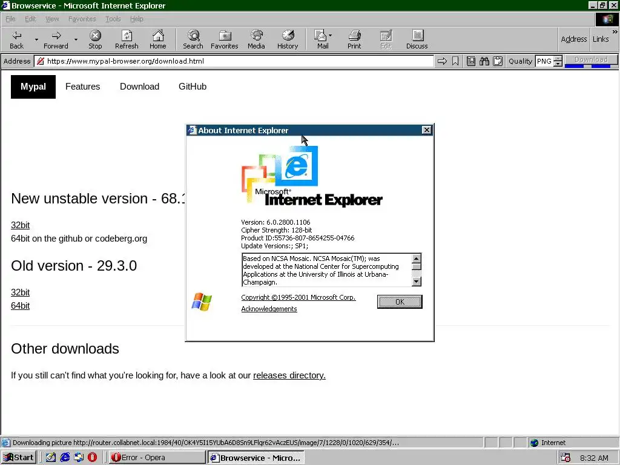Open the Tools menu
The width and height of the screenshot is (620, 465).
tap(113, 19)
